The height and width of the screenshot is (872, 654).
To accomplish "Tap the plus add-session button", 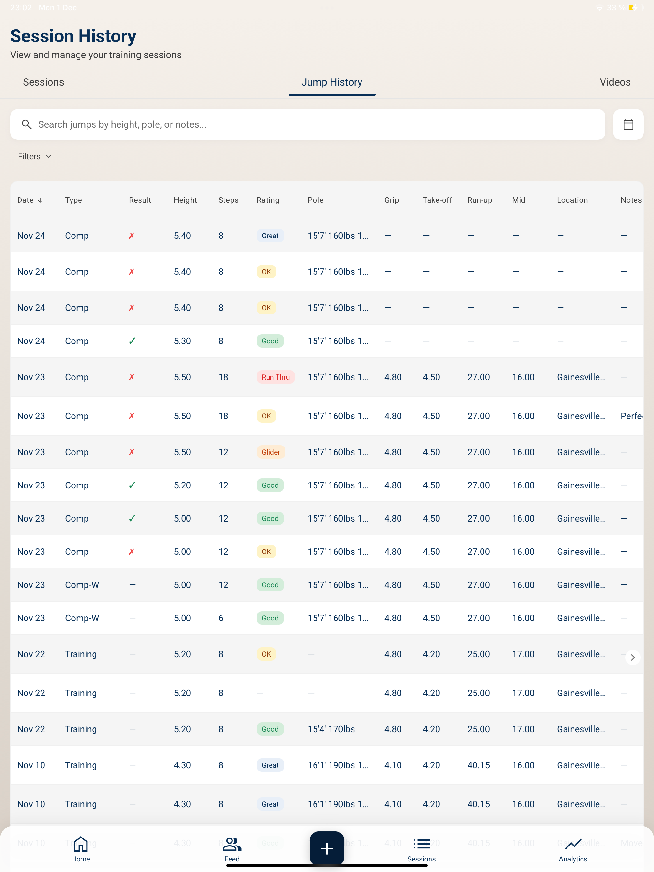I will click(327, 848).
